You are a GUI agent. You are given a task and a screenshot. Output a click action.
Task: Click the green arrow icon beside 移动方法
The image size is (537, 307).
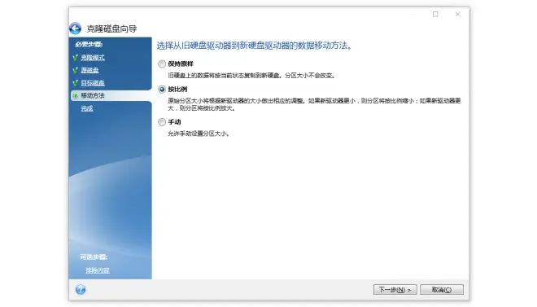click(76, 95)
